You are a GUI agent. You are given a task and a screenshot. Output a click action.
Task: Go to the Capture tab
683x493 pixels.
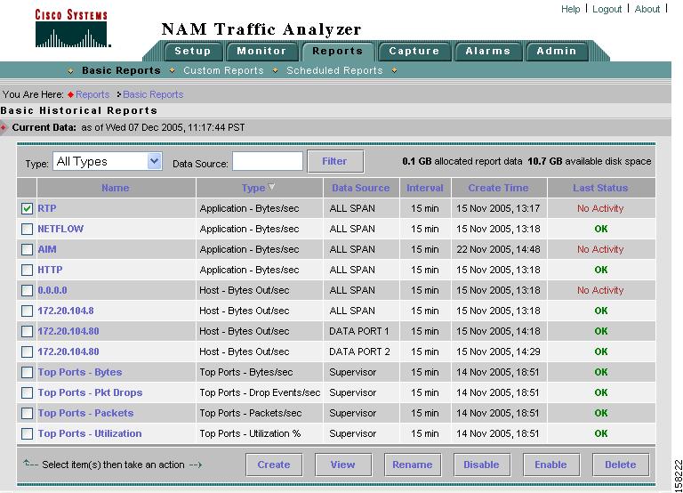(414, 51)
